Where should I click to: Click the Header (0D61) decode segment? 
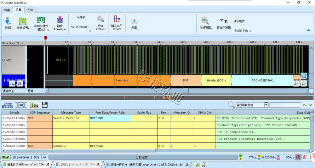tap(216, 81)
